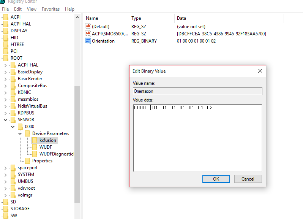This screenshot has width=303, height=219.
Task: Select the SW key in tree
Action: 14,216
